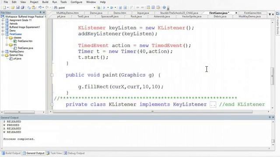Select FirstGame.java in the file tree
This screenshot has width=280, height=157.
click(25, 48)
